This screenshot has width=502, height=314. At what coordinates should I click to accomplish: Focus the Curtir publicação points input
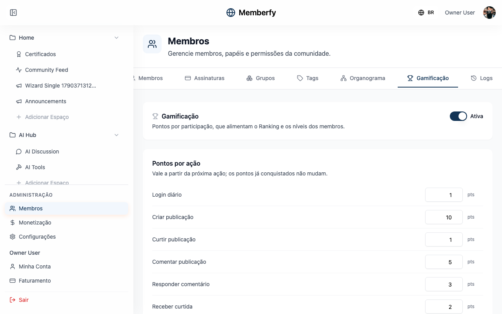coord(444,239)
